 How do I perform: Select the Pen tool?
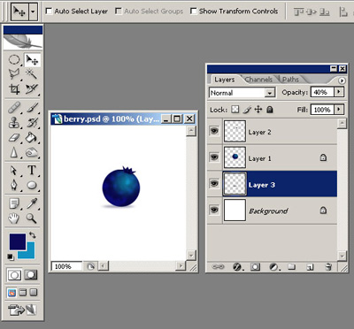(x=14, y=185)
